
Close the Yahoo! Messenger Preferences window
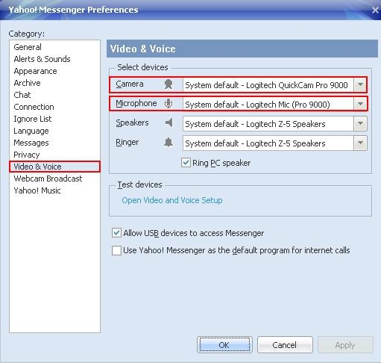click(375, 10)
